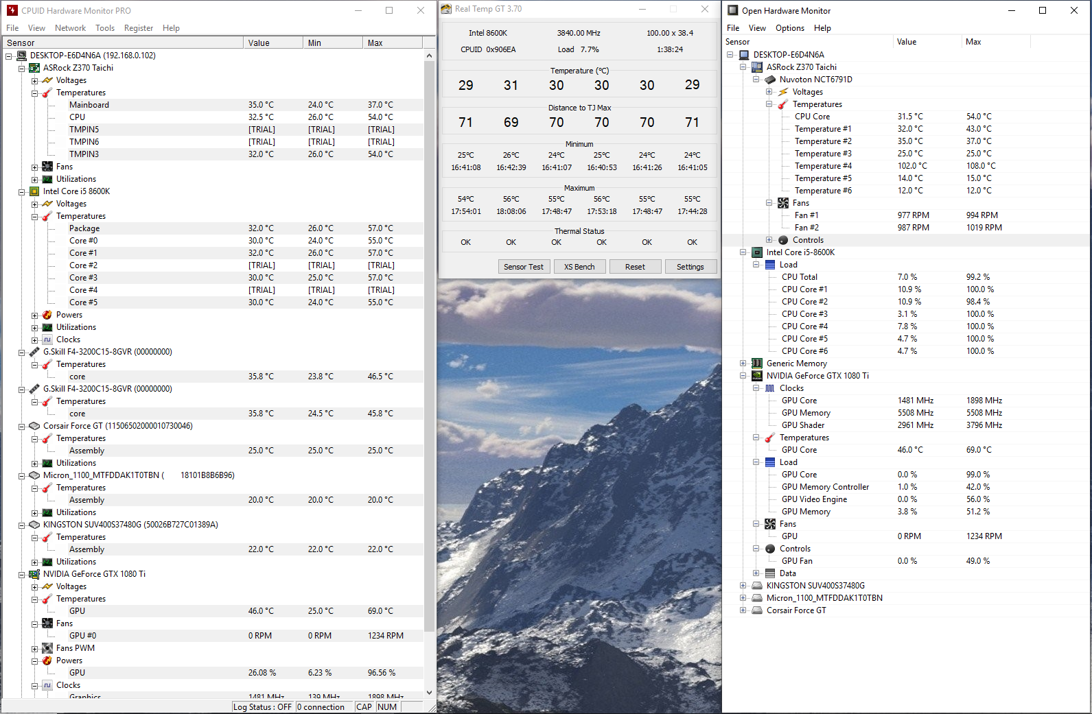Select the Temperature #4 row in Open Hardware Monitor

click(x=906, y=166)
